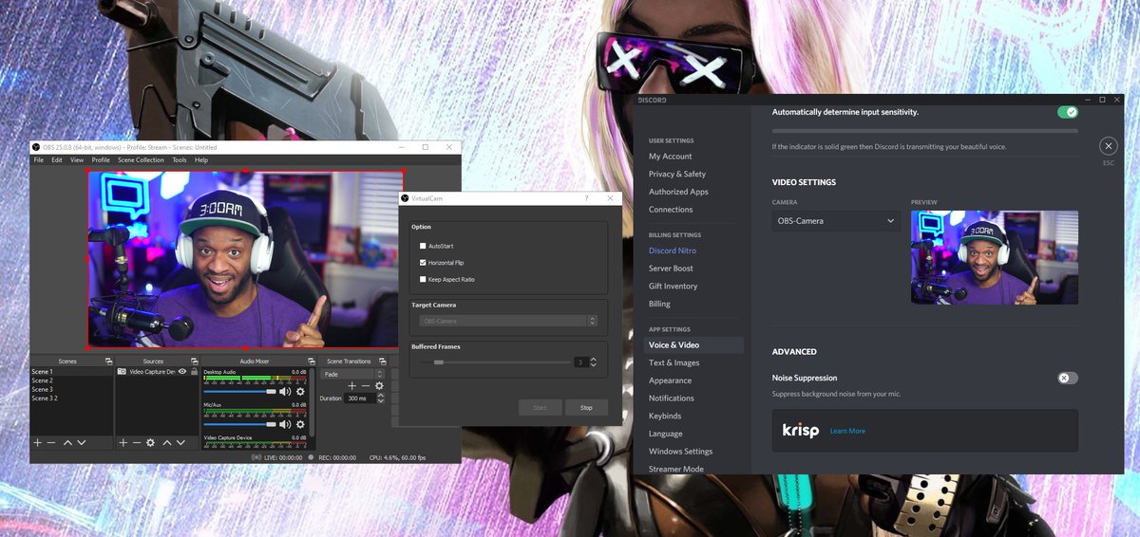Screen dimensions: 1140x537
Task: Click Krisp Learn More link
Action: [847, 431]
